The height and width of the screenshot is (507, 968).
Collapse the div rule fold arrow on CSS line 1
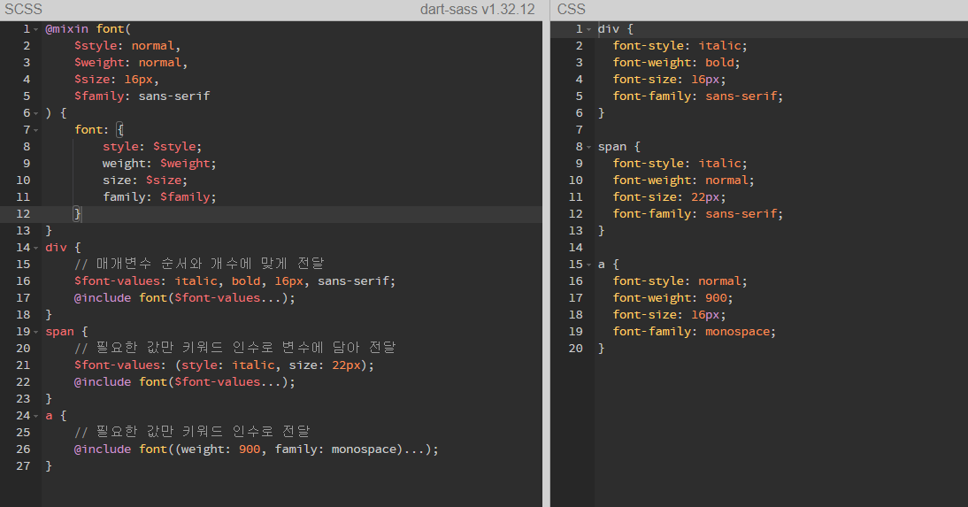tap(589, 29)
